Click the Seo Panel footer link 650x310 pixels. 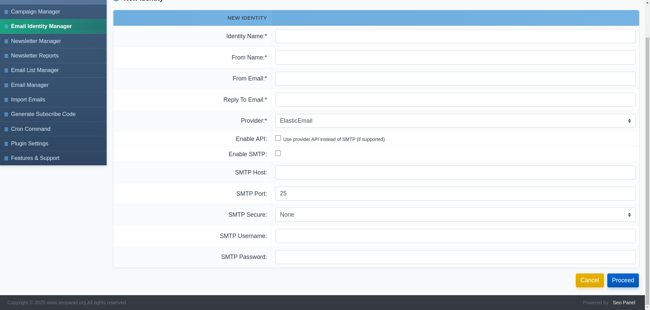(624, 303)
